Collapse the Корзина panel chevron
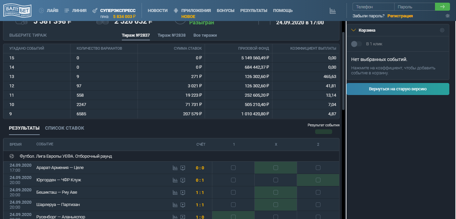Image resolution: width=456 pixels, height=219 pixels. (354, 30)
